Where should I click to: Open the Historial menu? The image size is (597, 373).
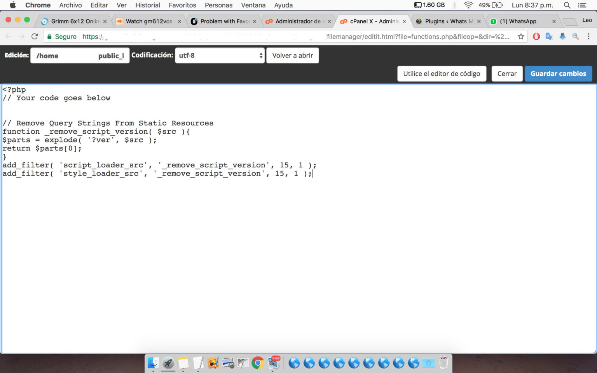click(148, 5)
